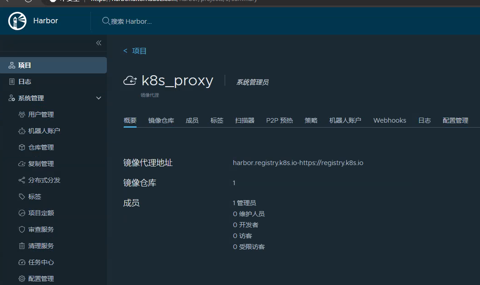The image size is (480, 285).
Task: Click the 日志 logs icon in sidebar
Action: 11,82
